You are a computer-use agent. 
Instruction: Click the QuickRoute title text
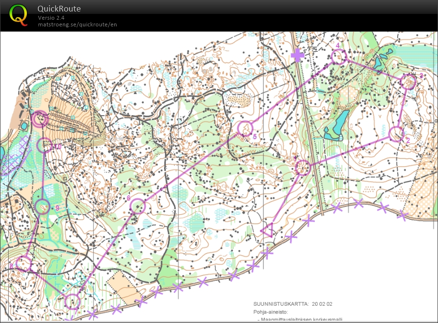(x=59, y=9)
